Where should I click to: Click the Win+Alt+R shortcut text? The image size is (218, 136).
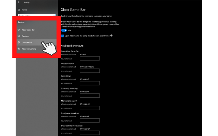click(x=84, y=91)
